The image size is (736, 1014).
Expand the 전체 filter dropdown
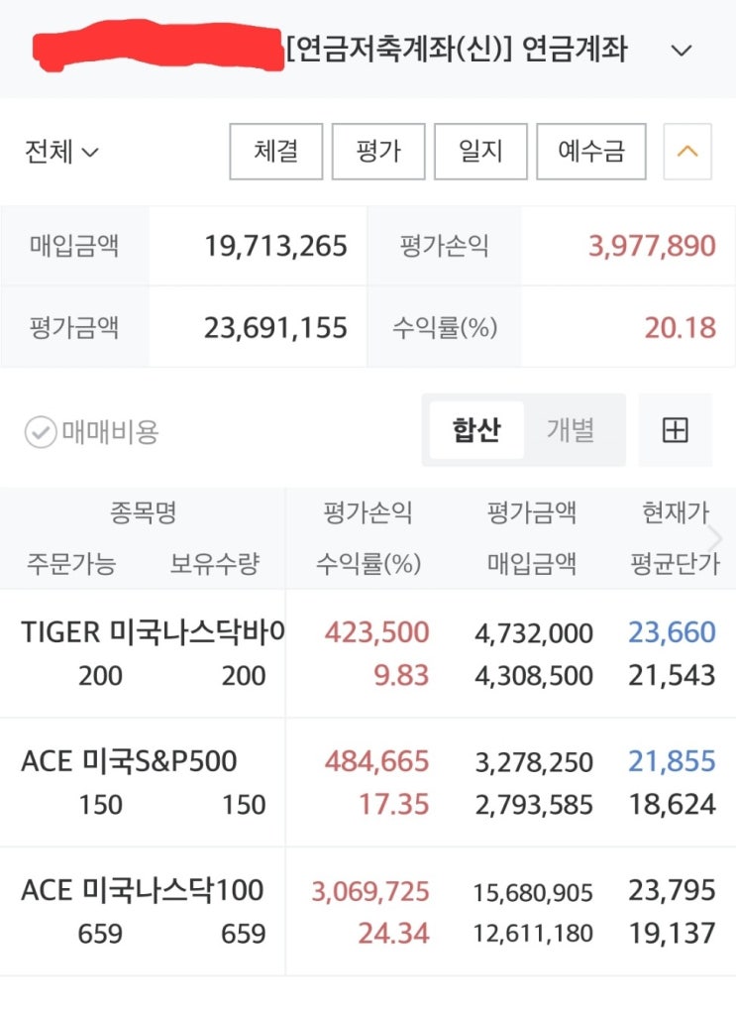[x=62, y=152]
